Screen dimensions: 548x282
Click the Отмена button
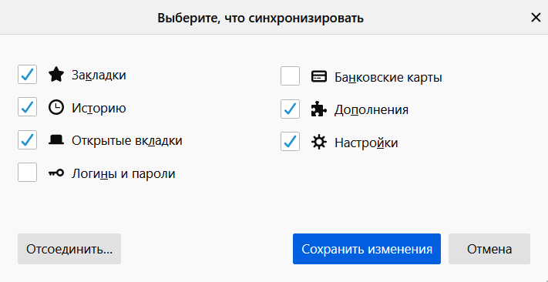pyautogui.click(x=489, y=249)
